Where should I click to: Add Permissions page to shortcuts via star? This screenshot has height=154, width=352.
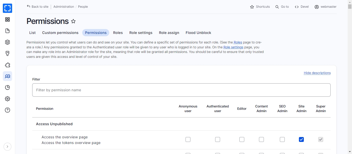73,21
